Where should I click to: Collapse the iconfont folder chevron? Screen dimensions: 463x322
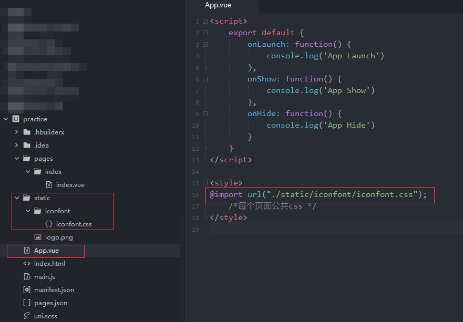pos(28,211)
